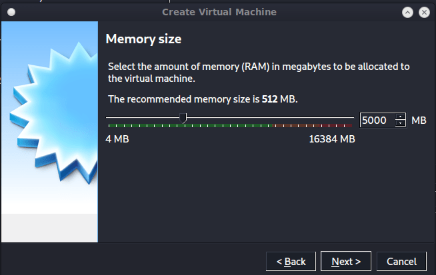Screen dimensions: 436x275
Task: Increase memory with the spinbox up arrow
Action: [x=400, y=117]
